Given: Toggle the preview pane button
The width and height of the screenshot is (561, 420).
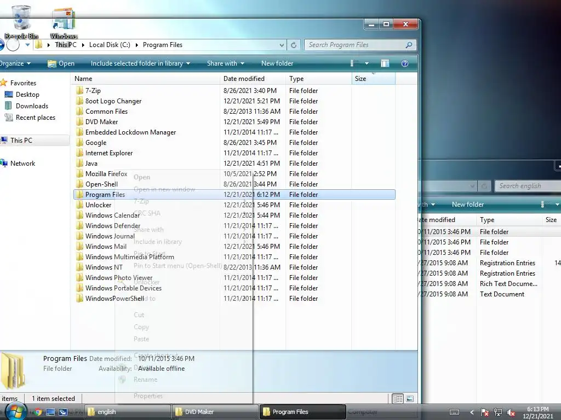Looking at the screenshot, I should tap(385, 63).
